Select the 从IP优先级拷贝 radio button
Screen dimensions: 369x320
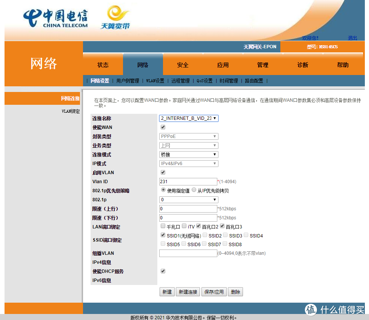pyautogui.click(x=194, y=190)
